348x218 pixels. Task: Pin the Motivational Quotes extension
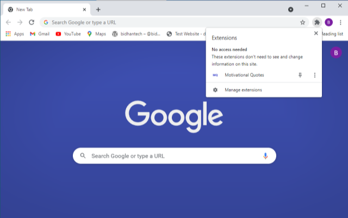[300, 75]
